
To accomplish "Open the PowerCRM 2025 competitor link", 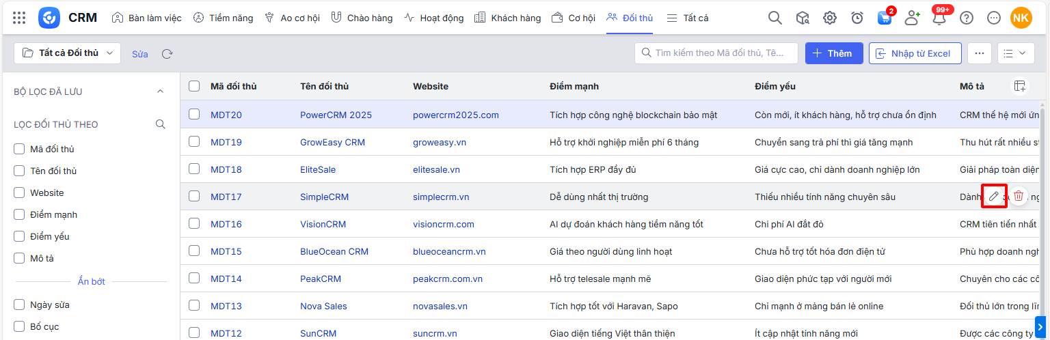I will tap(336, 115).
